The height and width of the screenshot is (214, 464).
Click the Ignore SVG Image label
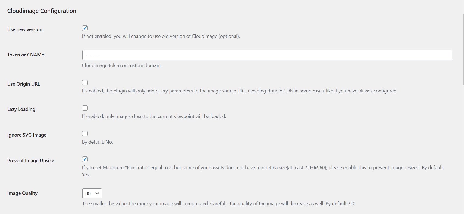coord(27,135)
